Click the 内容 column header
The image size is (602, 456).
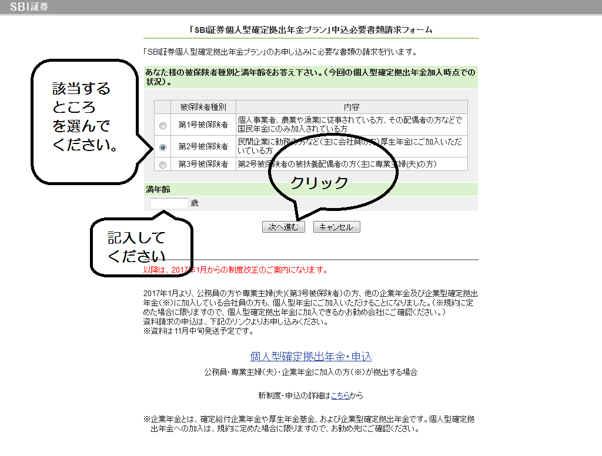(352, 107)
